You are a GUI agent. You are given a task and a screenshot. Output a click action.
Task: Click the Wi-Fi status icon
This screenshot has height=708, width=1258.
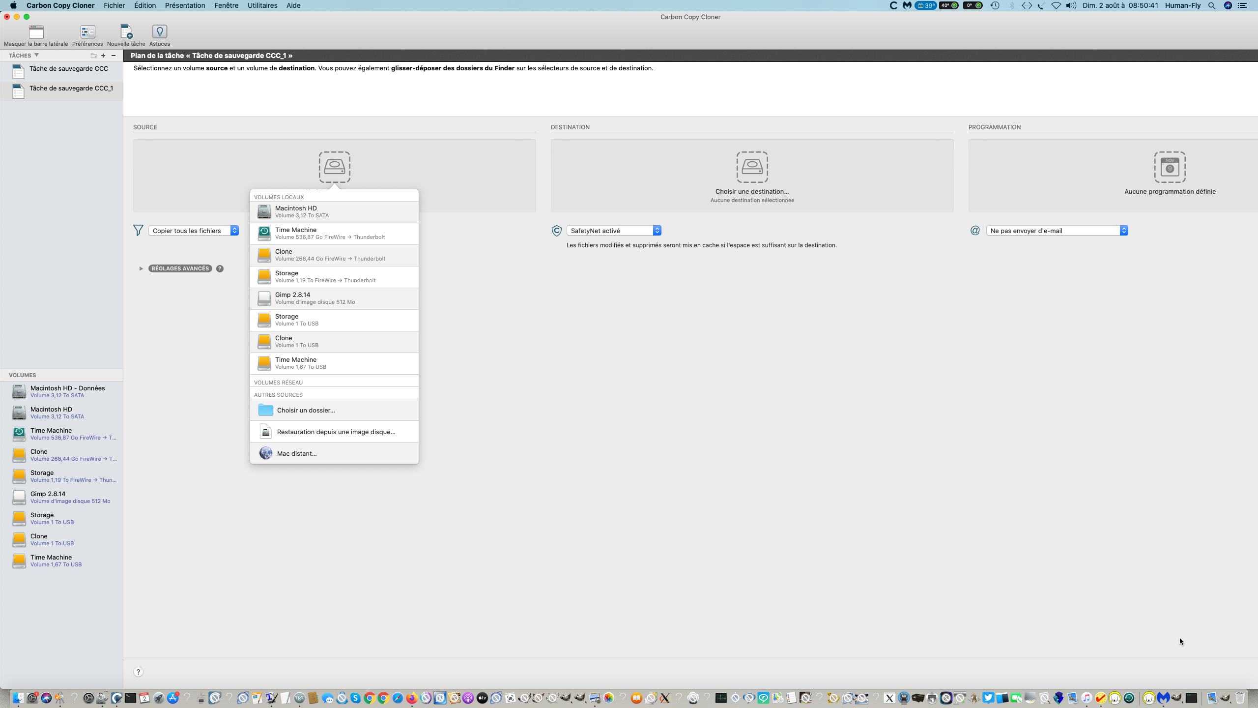(x=1056, y=5)
